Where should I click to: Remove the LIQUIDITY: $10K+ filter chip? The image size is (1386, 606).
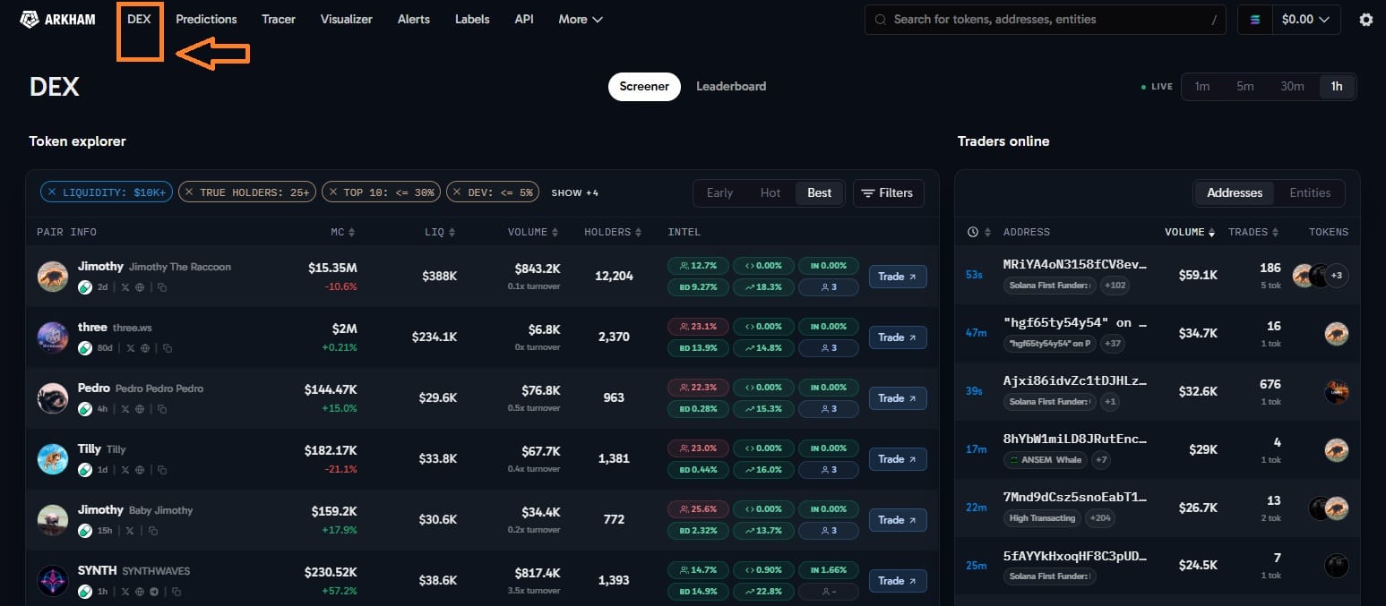click(52, 192)
